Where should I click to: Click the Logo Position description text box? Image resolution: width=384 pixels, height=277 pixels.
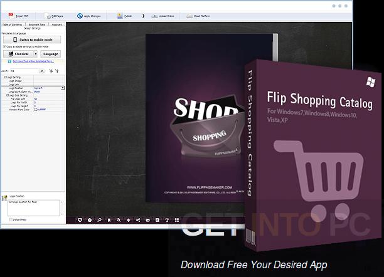(x=34, y=208)
